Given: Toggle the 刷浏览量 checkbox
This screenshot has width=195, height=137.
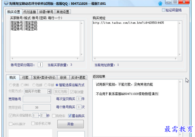Looking at the screenshot, I should [72, 92].
